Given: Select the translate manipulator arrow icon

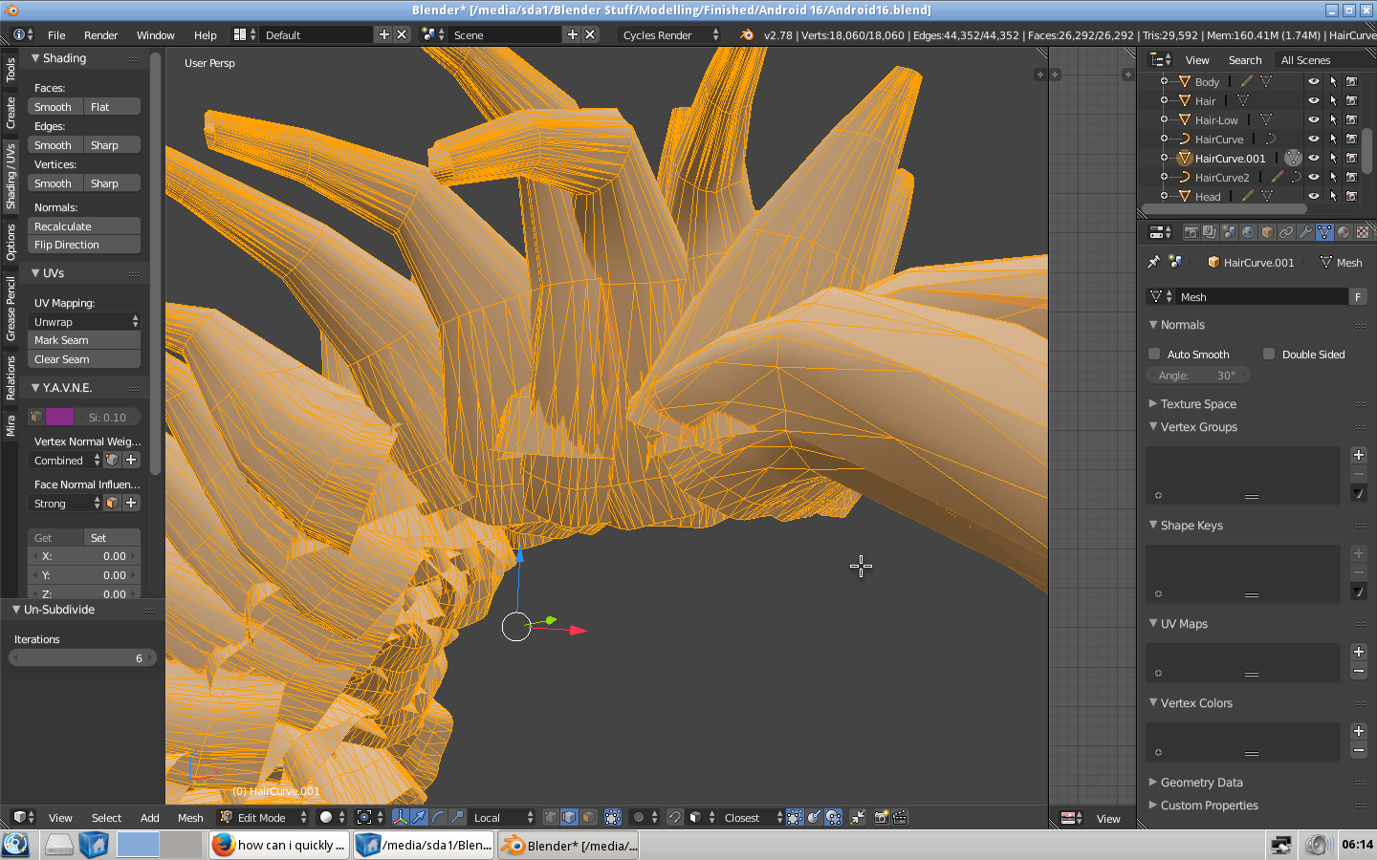Looking at the screenshot, I should (x=419, y=817).
